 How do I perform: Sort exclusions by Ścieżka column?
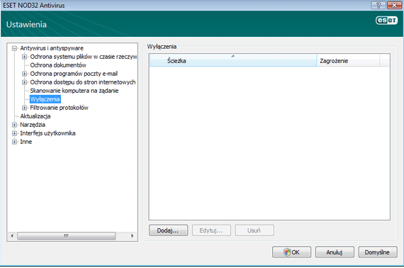pyautogui.click(x=233, y=60)
